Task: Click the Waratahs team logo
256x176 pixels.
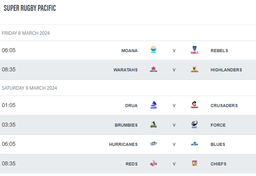Action: pyautogui.click(x=153, y=69)
